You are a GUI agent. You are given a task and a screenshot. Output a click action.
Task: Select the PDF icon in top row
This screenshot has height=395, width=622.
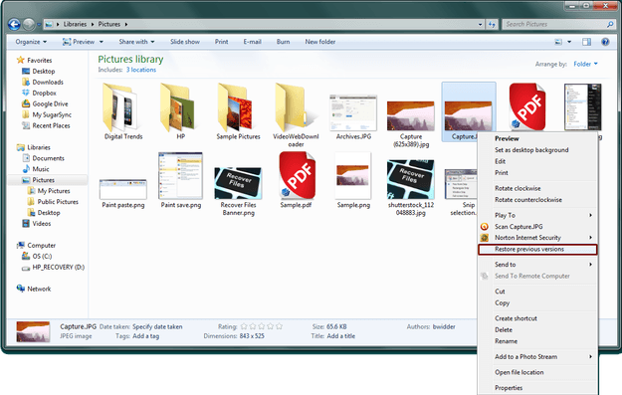(x=526, y=106)
